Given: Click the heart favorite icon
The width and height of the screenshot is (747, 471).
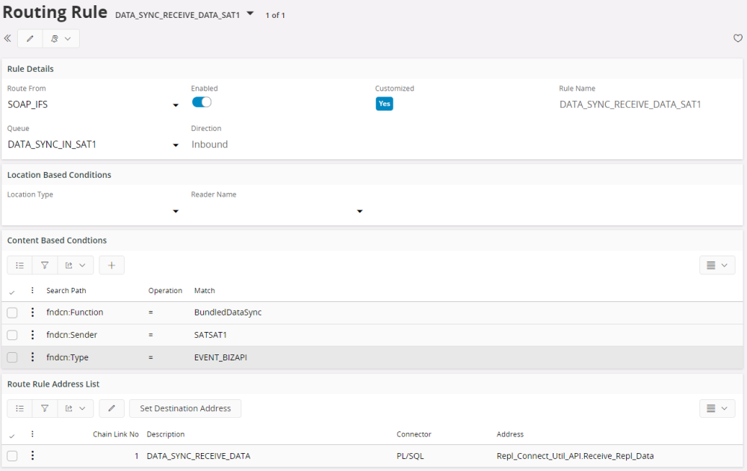Looking at the screenshot, I should pyautogui.click(x=738, y=38).
